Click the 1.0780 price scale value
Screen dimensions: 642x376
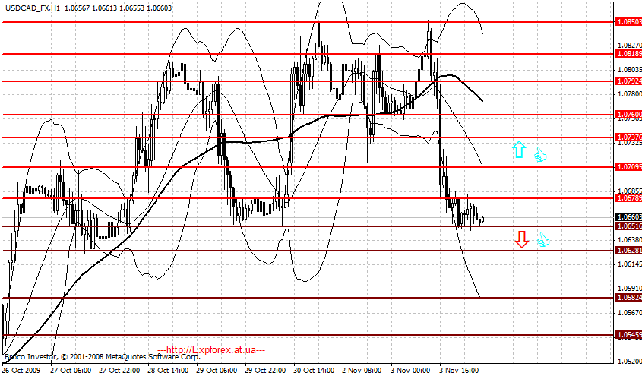629,94
